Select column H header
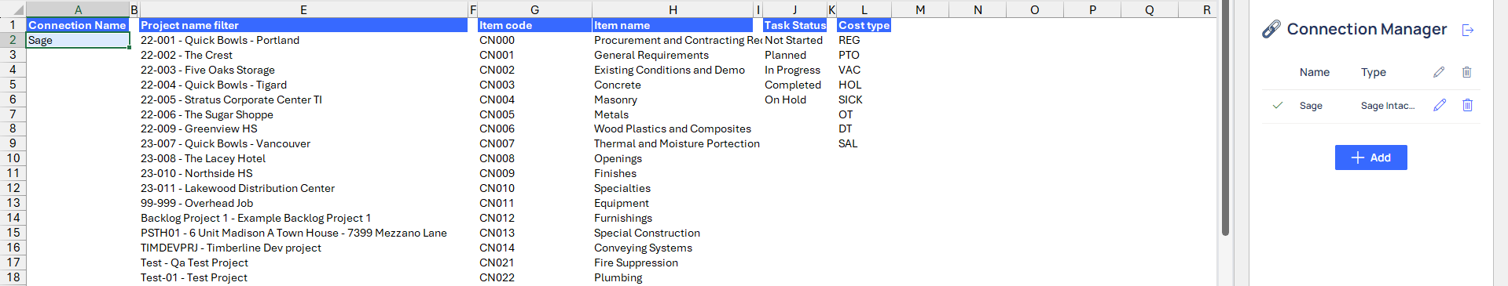The height and width of the screenshot is (286, 1508). [x=673, y=9]
